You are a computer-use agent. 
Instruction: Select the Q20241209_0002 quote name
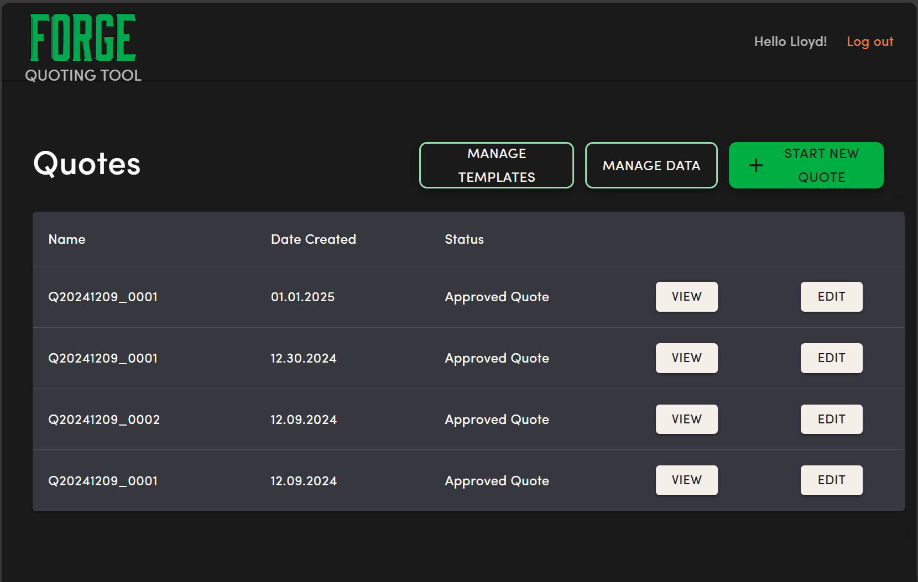[104, 420]
